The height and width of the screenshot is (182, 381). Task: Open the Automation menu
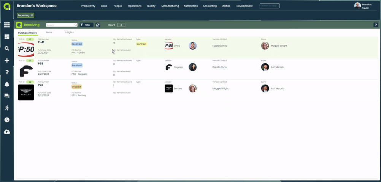(191, 6)
